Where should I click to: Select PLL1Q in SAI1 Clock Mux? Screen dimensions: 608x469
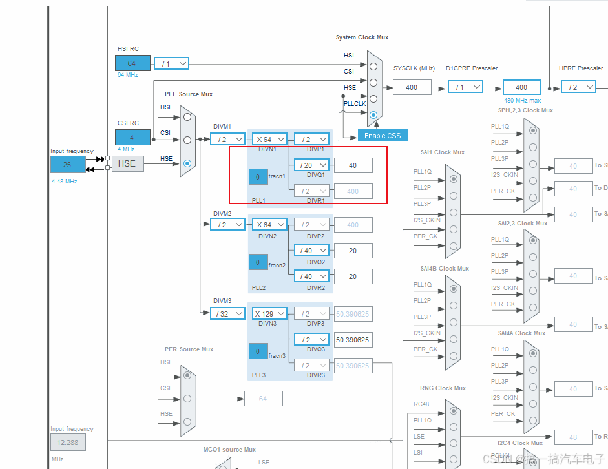(454, 179)
